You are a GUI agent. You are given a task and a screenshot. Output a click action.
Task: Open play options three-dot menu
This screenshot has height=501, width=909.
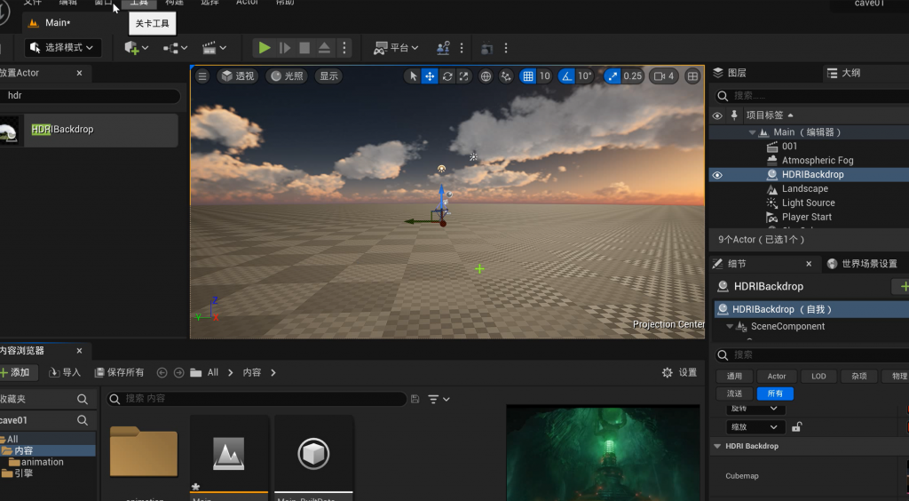(x=344, y=48)
